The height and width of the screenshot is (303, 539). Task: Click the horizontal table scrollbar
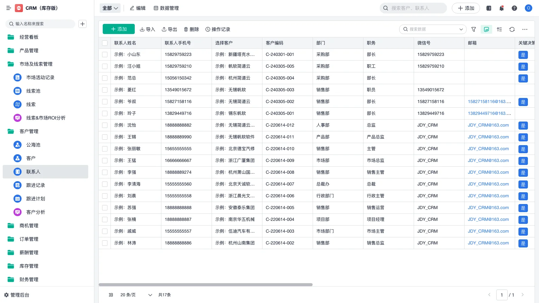(x=205, y=284)
